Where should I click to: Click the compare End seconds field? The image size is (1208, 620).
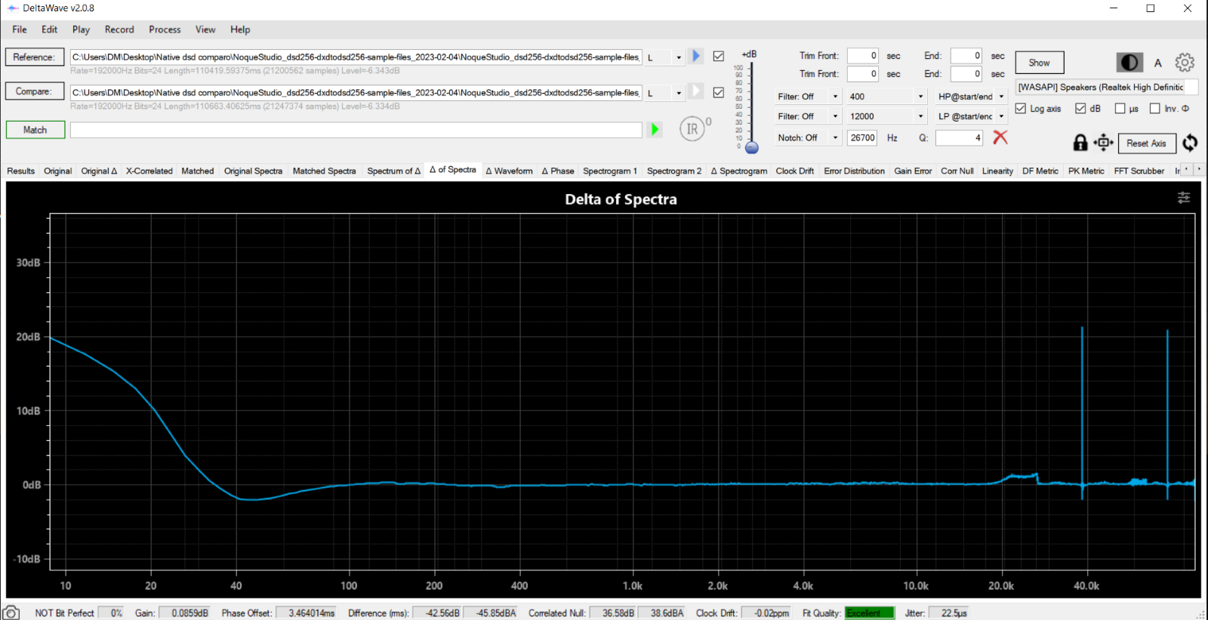coord(966,74)
